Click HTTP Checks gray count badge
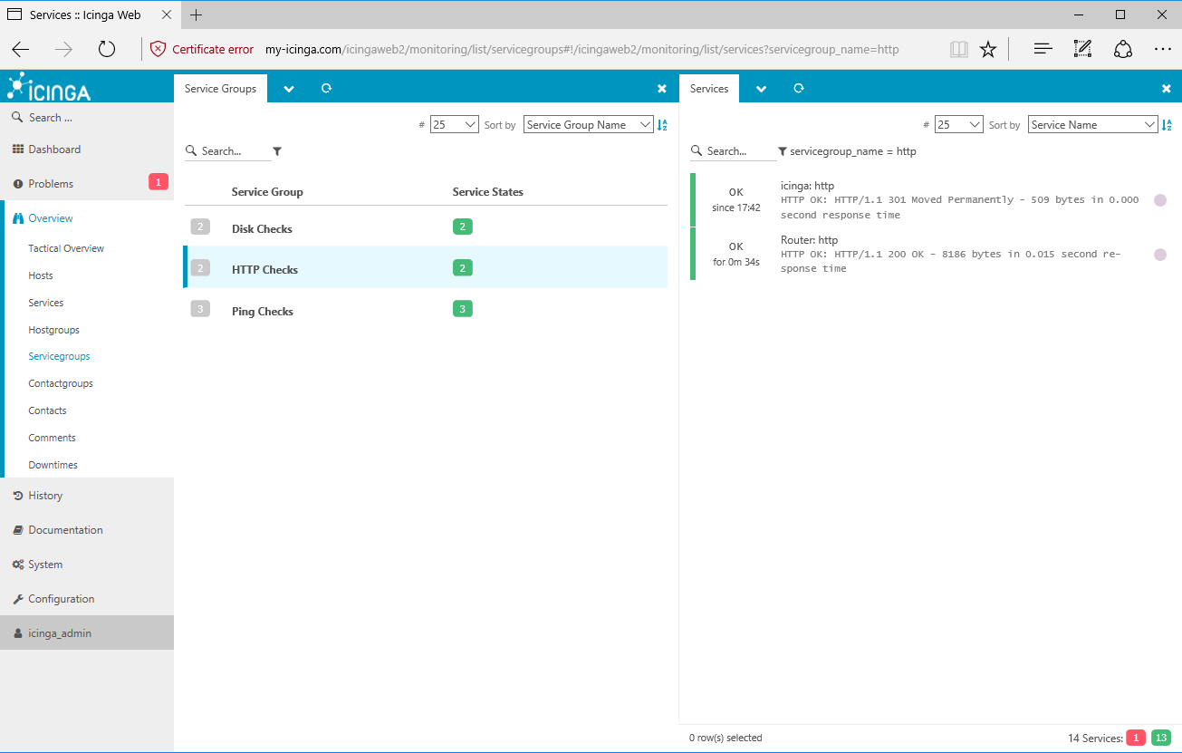This screenshot has height=753, width=1182. tap(200, 267)
